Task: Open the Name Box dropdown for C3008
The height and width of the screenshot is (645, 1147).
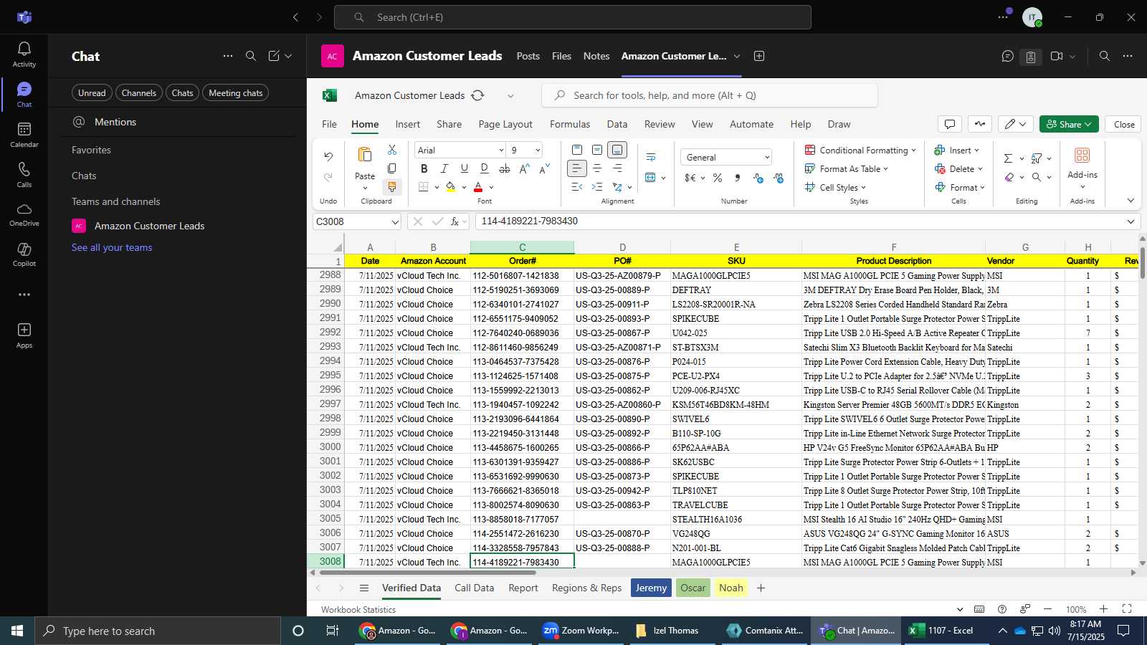Action: (x=394, y=221)
